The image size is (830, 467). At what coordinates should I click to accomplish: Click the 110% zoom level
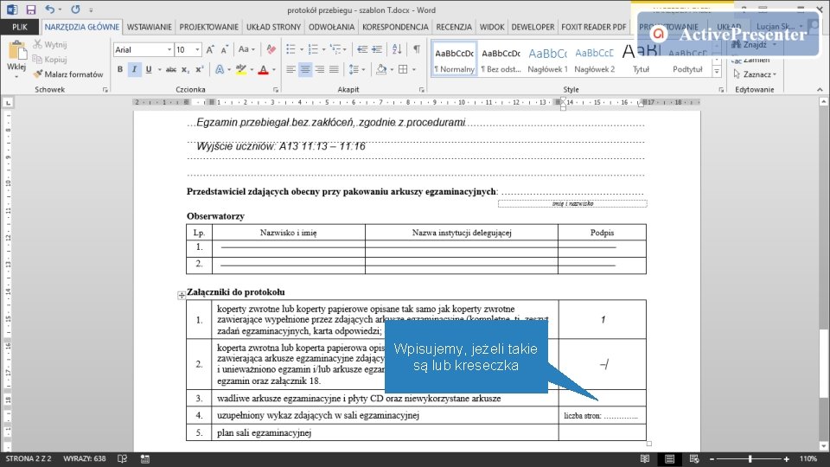(x=808, y=459)
